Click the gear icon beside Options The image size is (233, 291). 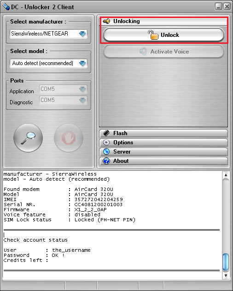point(106,143)
